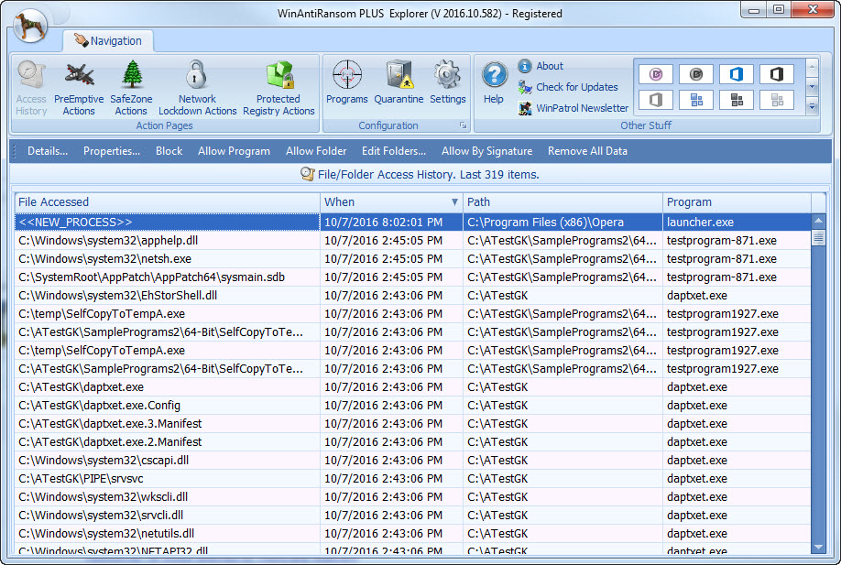Image resolution: width=841 pixels, height=565 pixels.
Task: Open the Access History page
Action: click(31, 89)
